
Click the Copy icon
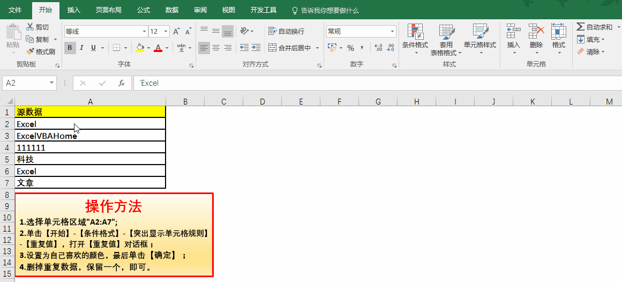point(30,39)
